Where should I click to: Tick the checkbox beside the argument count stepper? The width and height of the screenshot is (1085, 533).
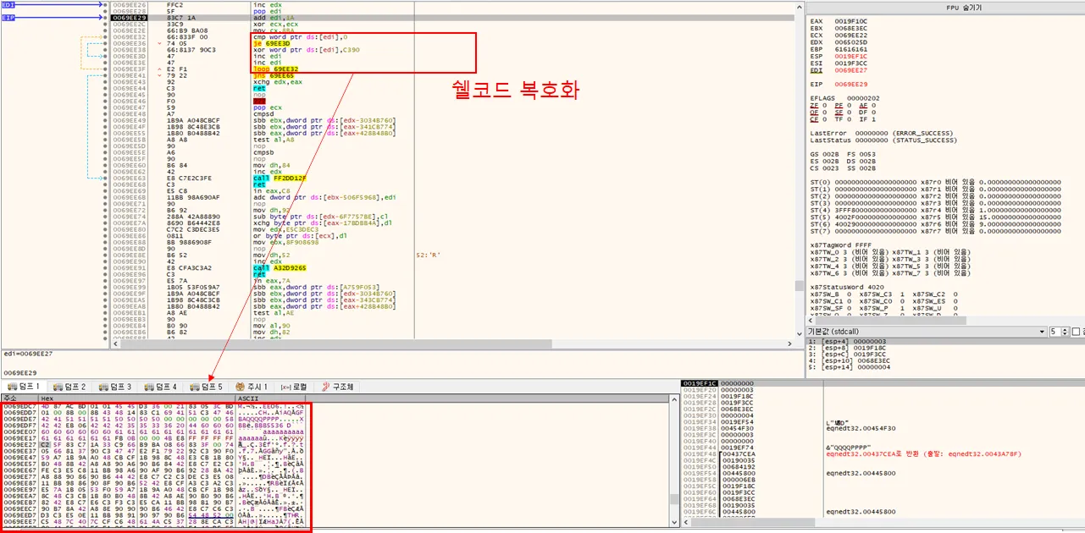pyautogui.click(x=1076, y=332)
